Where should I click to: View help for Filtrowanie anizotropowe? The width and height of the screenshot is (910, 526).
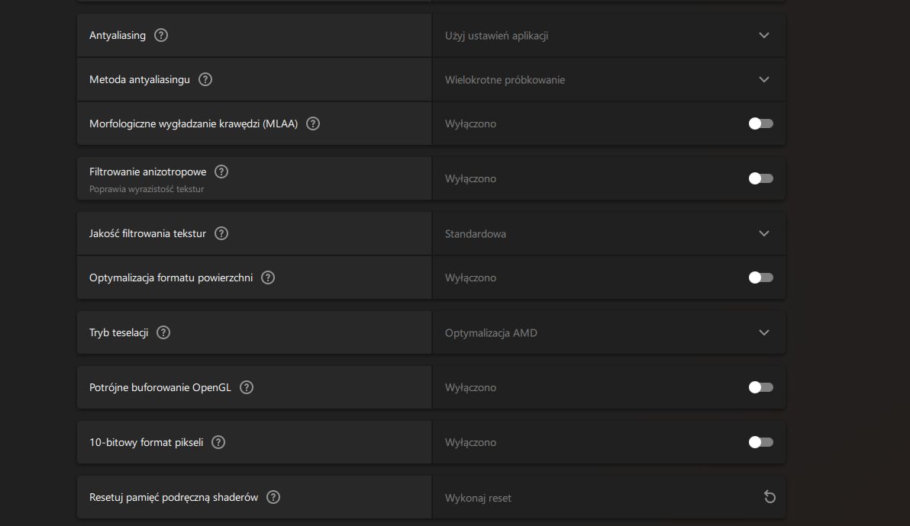221,172
